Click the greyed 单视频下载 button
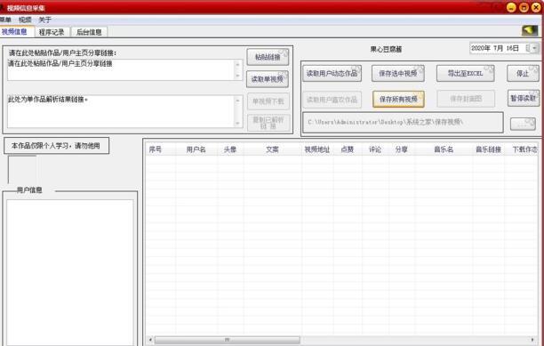The height and width of the screenshot is (346, 544). (268, 101)
